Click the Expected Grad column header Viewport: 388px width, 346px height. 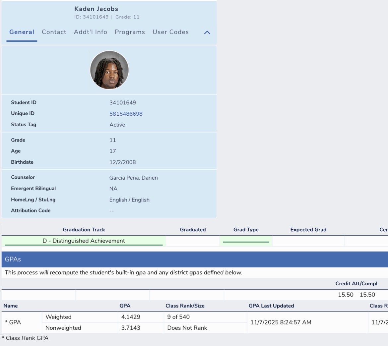[308, 230]
